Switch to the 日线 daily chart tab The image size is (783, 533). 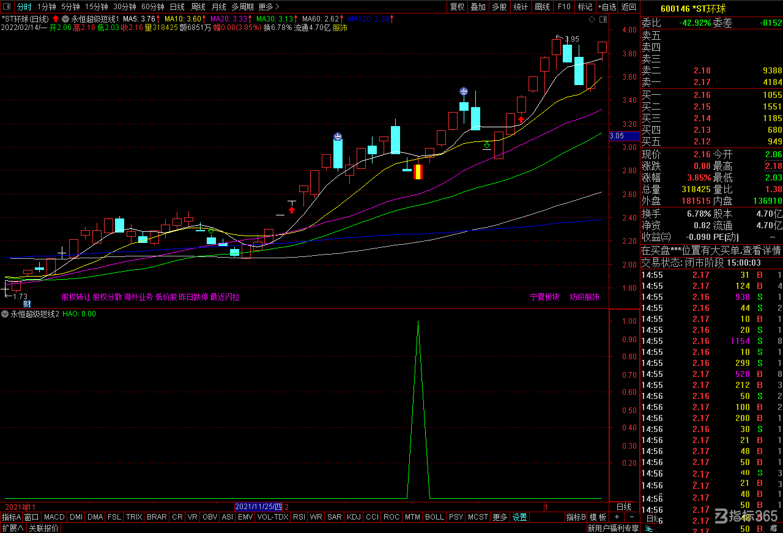[177, 7]
